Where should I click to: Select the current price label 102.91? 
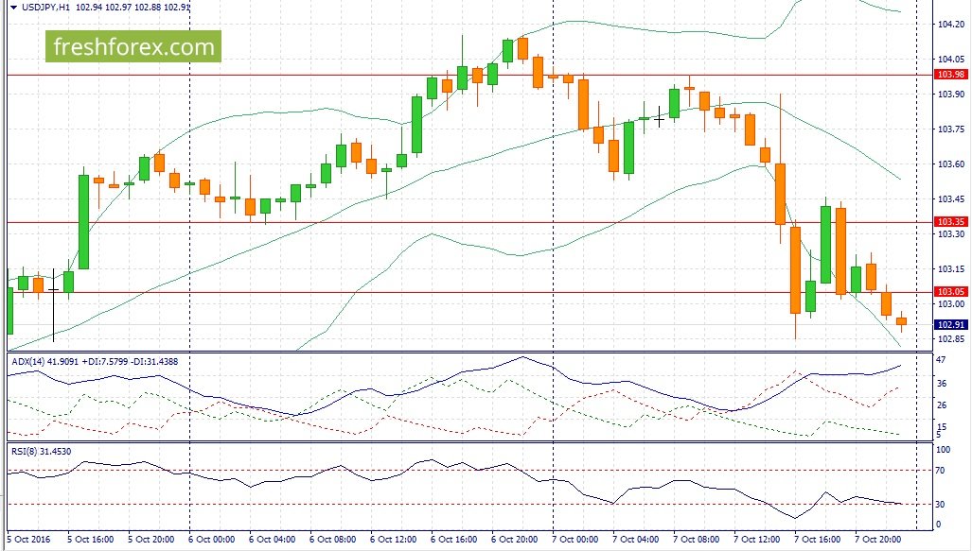pos(950,324)
